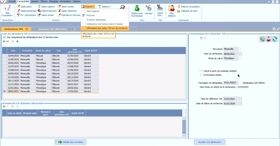Open Editions comptables
Viewport: 280px width, 146px height.
pos(188,6)
